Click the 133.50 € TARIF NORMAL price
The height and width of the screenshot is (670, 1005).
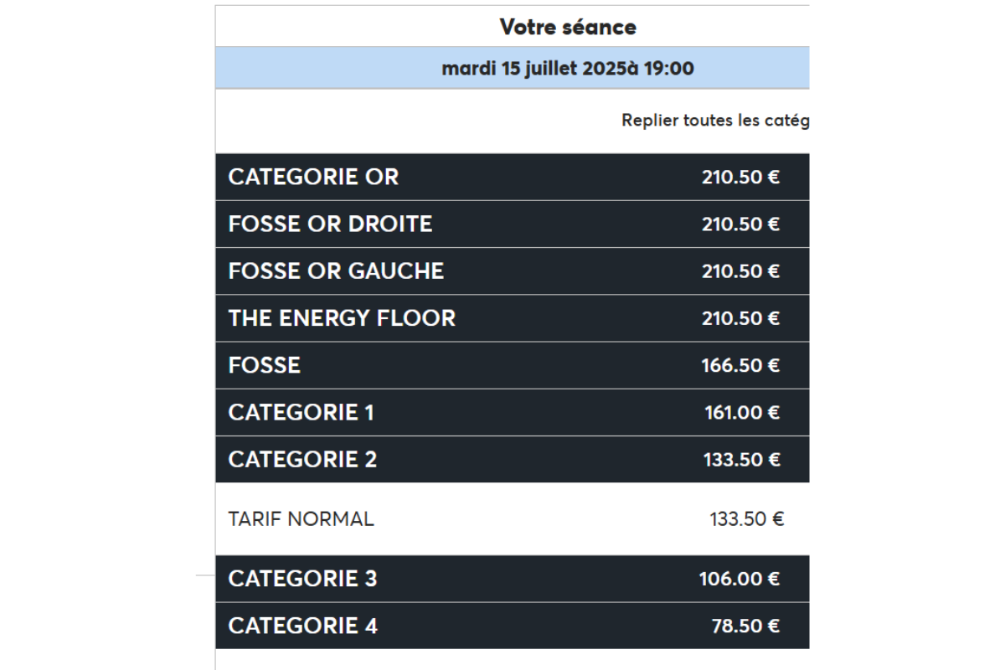point(747,519)
